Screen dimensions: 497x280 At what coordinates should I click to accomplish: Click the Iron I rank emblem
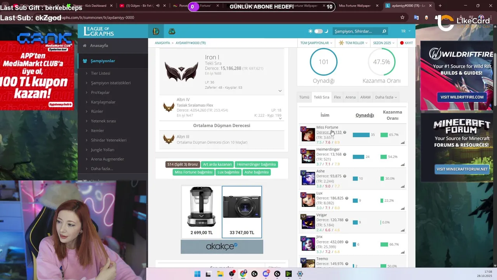[181, 71]
